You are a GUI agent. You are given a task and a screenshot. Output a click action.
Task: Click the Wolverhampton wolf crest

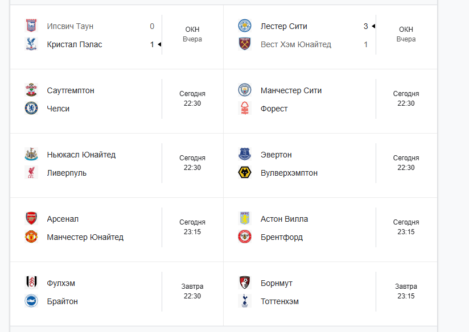[245, 173]
